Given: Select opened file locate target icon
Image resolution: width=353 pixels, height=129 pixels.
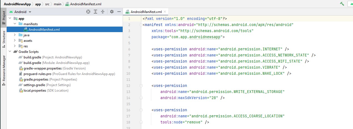Looking at the screenshot, I should [x=88, y=12].
